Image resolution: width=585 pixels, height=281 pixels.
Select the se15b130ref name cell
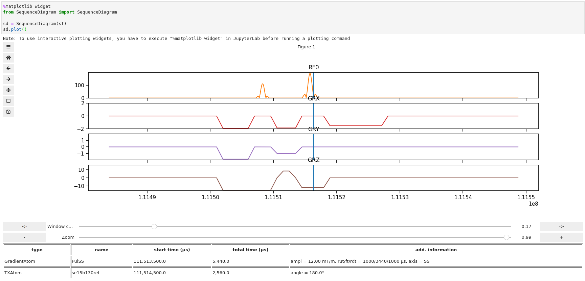(x=102, y=273)
